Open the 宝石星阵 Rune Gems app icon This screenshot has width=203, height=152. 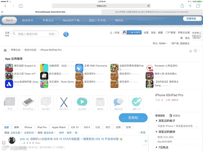[44, 84]
